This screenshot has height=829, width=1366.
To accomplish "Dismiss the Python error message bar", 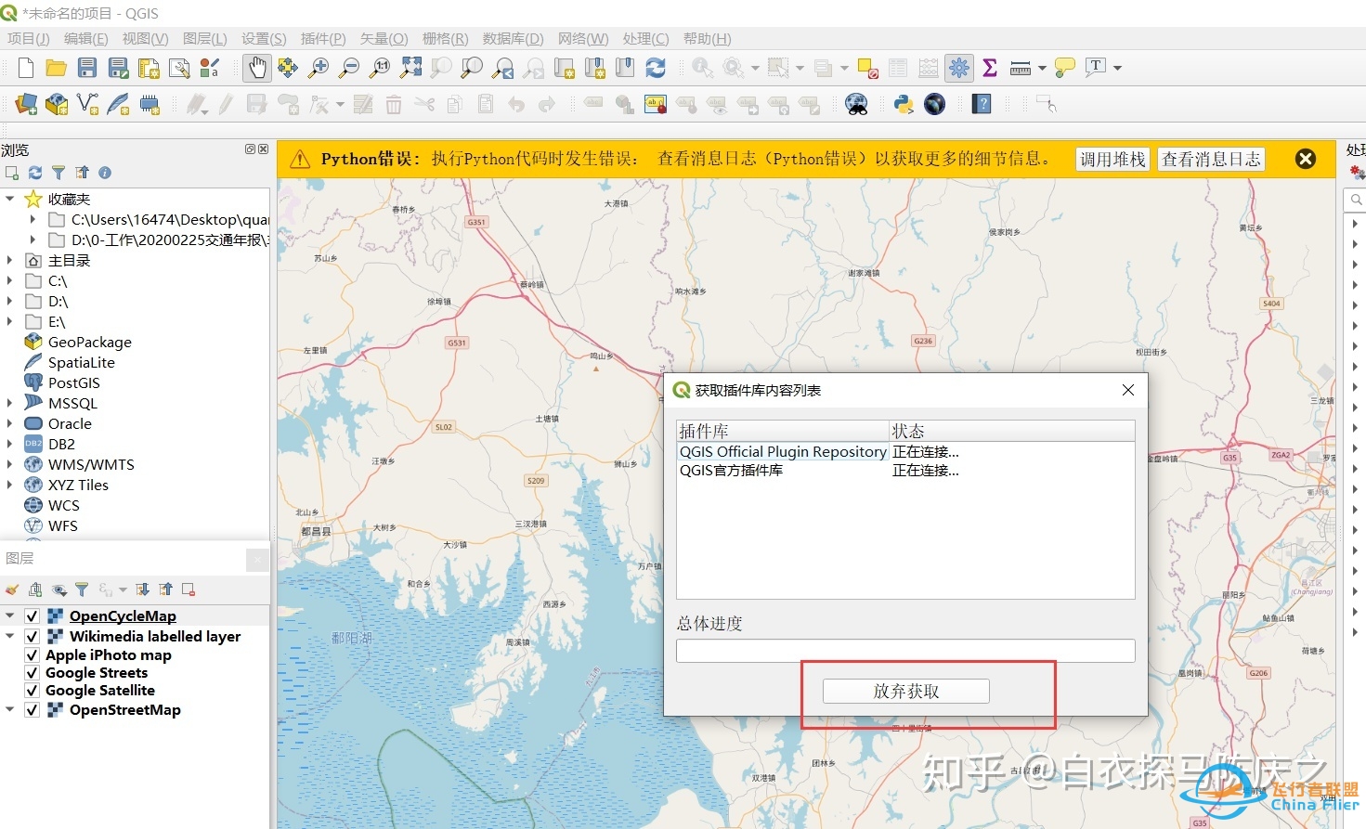I will click(1306, 159).
